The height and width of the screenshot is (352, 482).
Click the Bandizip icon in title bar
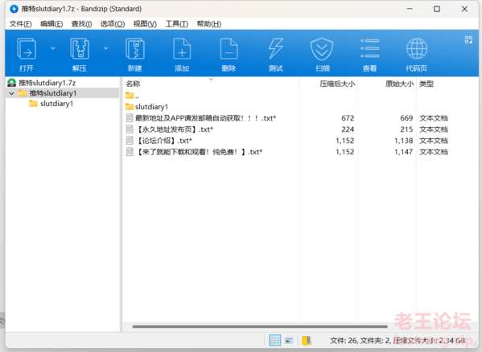(14, 9)
